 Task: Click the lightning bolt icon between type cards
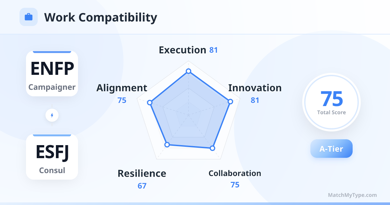[x=52, y=115]
